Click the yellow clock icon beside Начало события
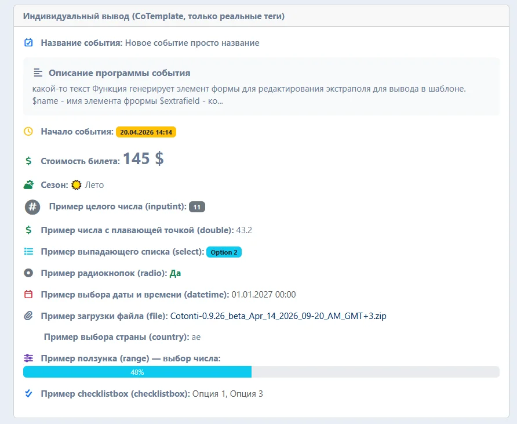The height and width of the screenshot is (424, 517). [x=28, y=131]
